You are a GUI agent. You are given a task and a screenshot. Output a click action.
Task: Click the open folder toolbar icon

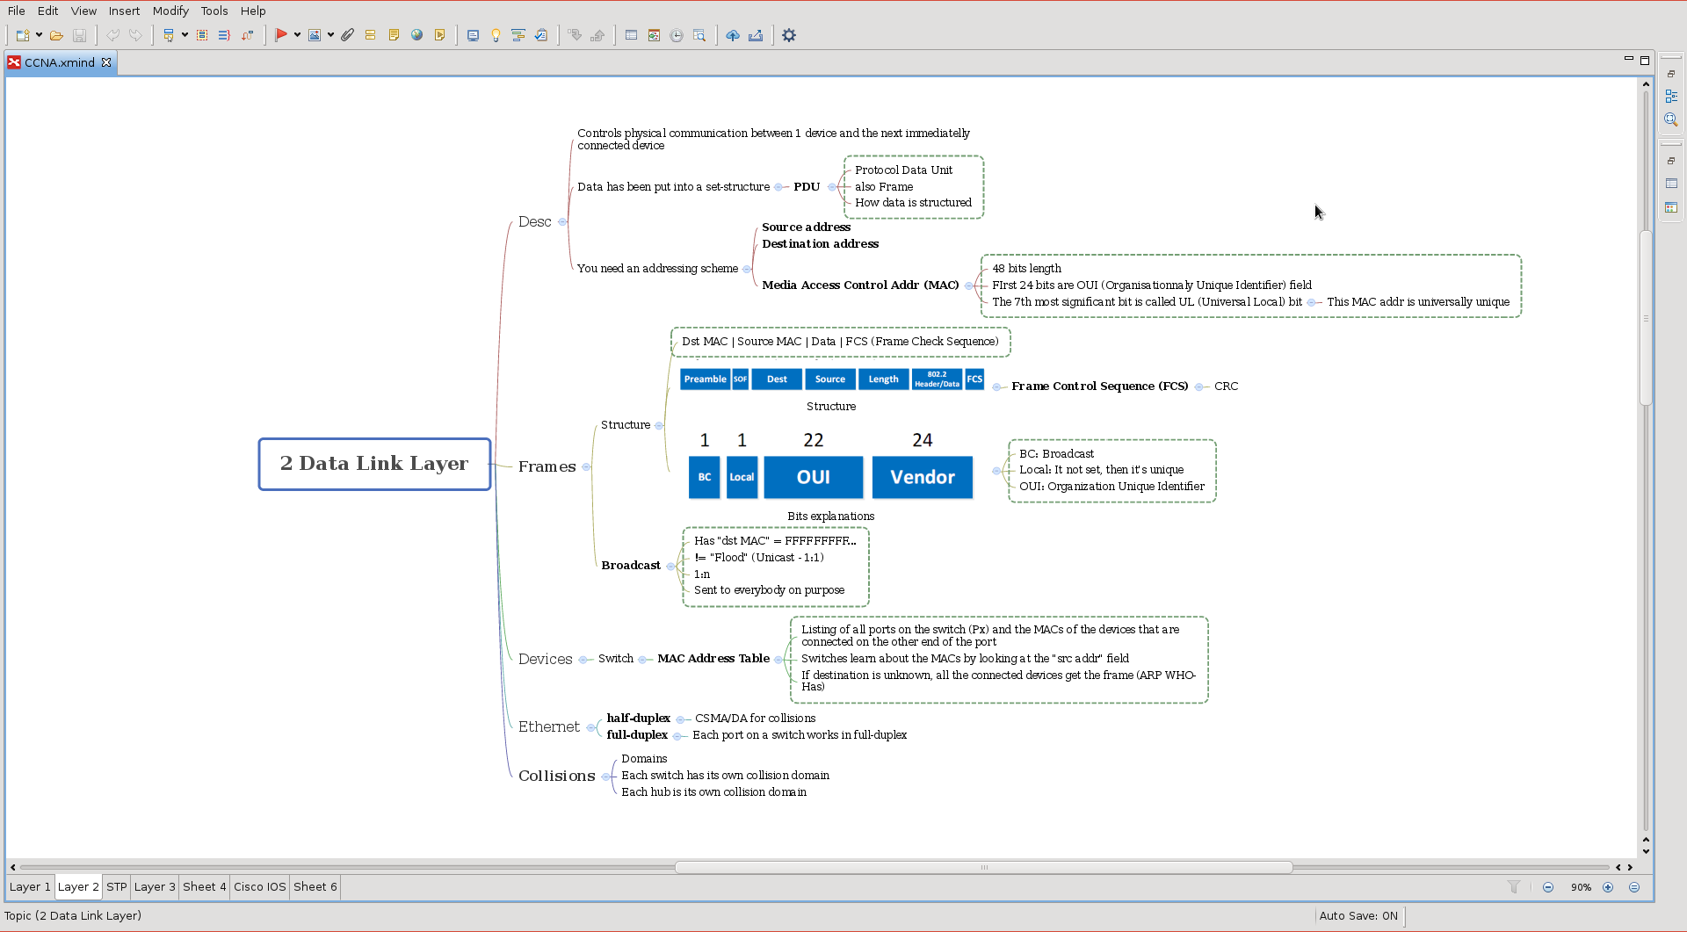pyautogui.click(x=56, y=35)
